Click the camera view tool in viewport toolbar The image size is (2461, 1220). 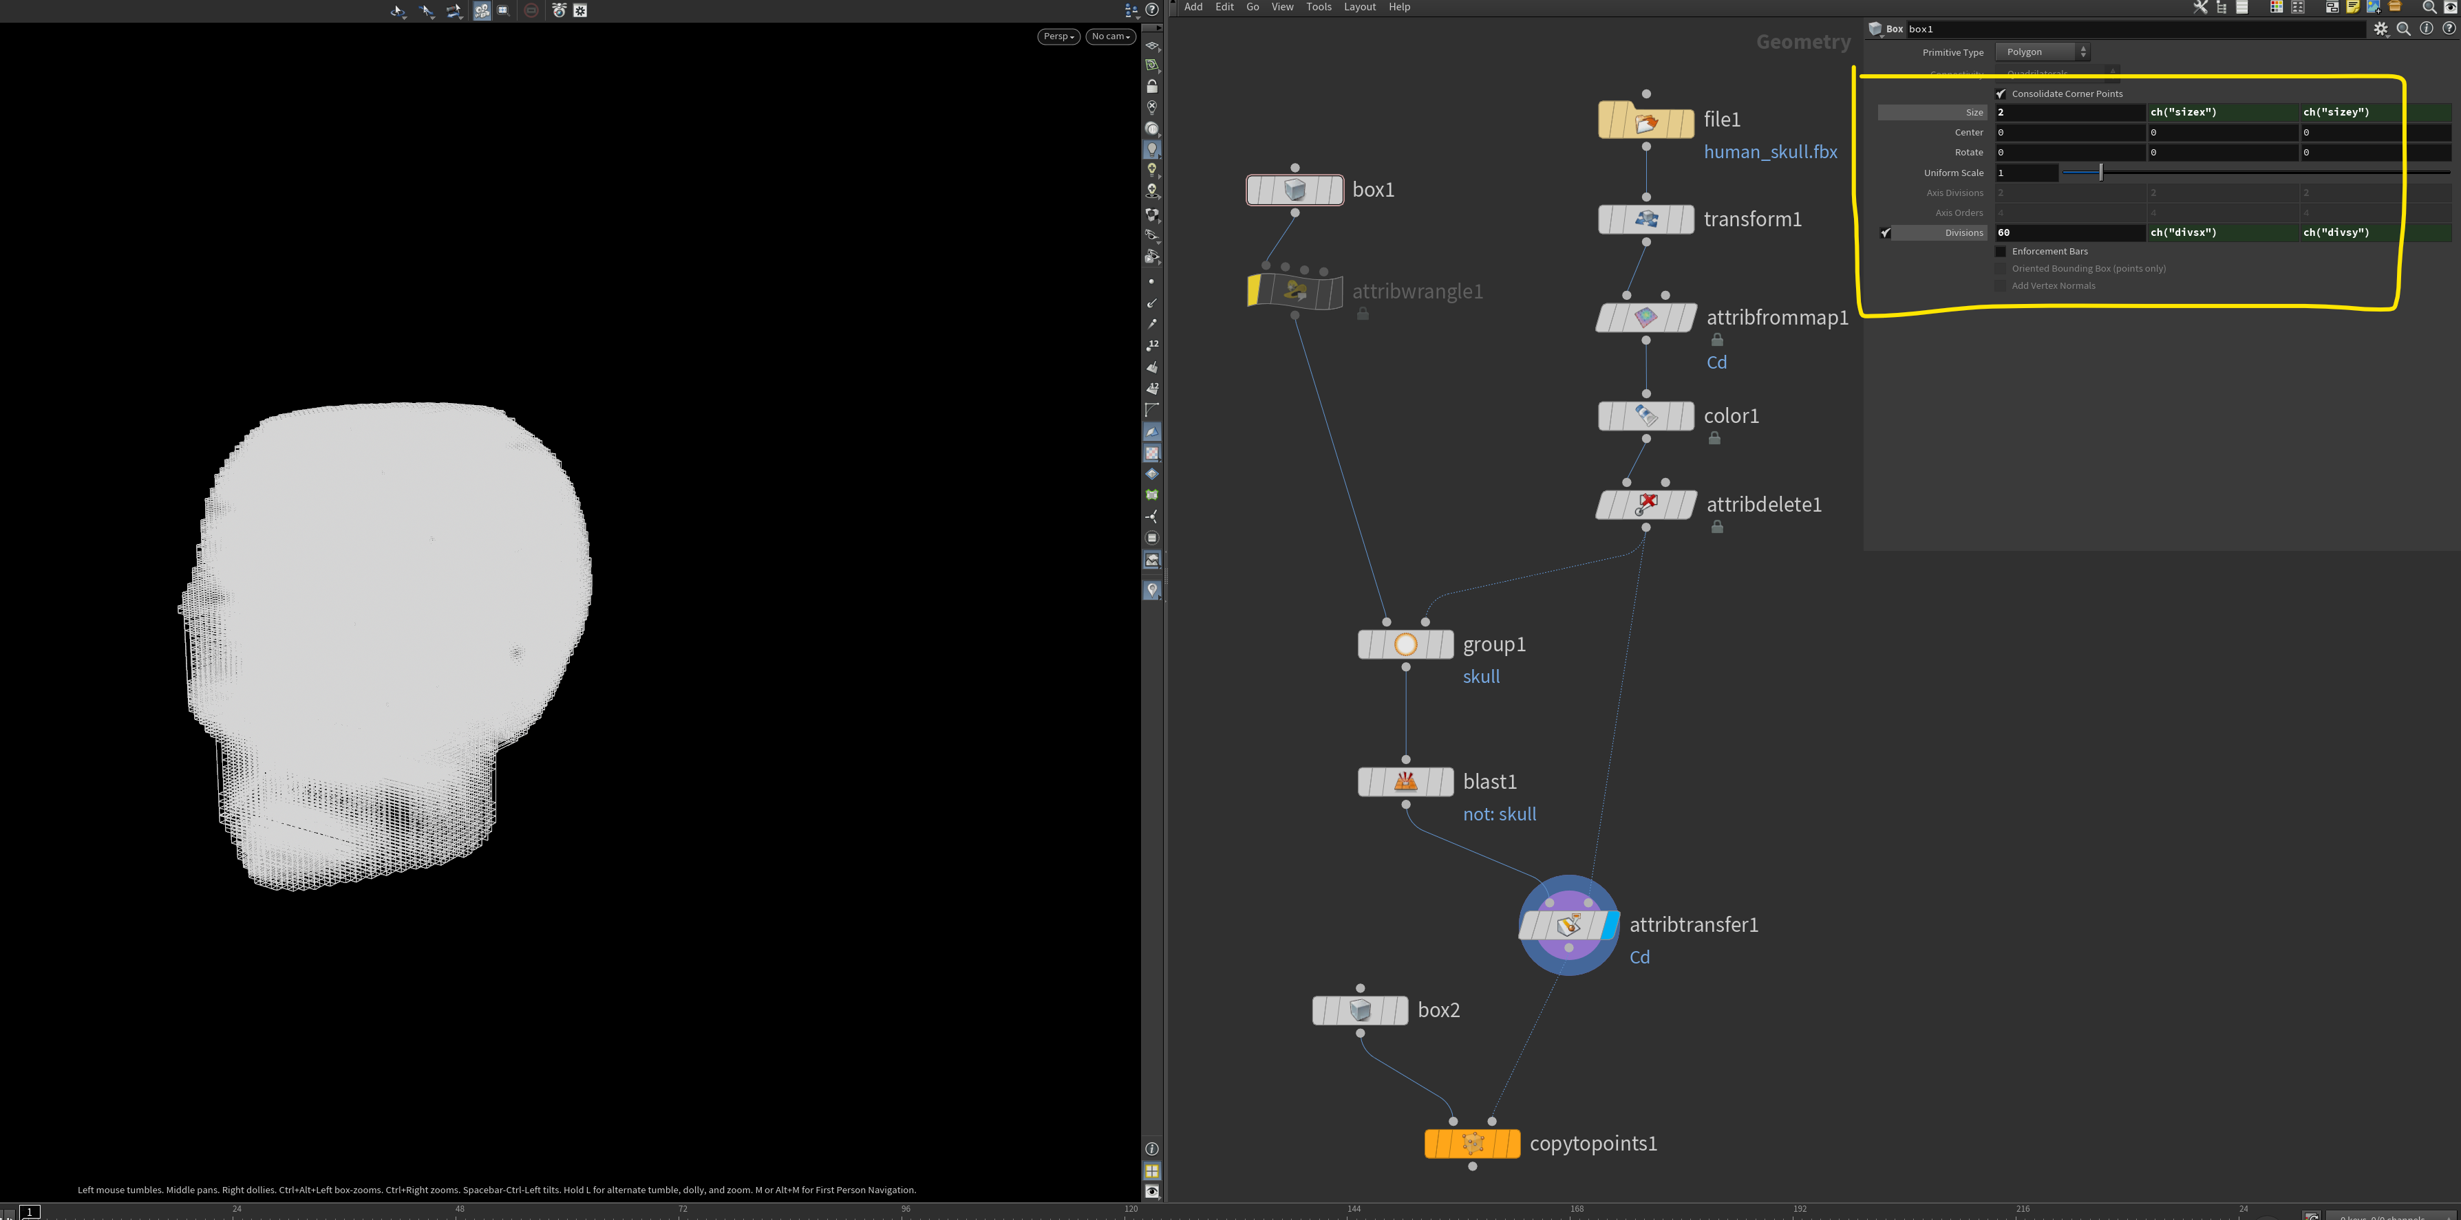[x=482, y=10]
